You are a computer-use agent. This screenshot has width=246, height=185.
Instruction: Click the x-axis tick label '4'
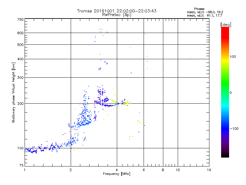[x=117, y=170]
